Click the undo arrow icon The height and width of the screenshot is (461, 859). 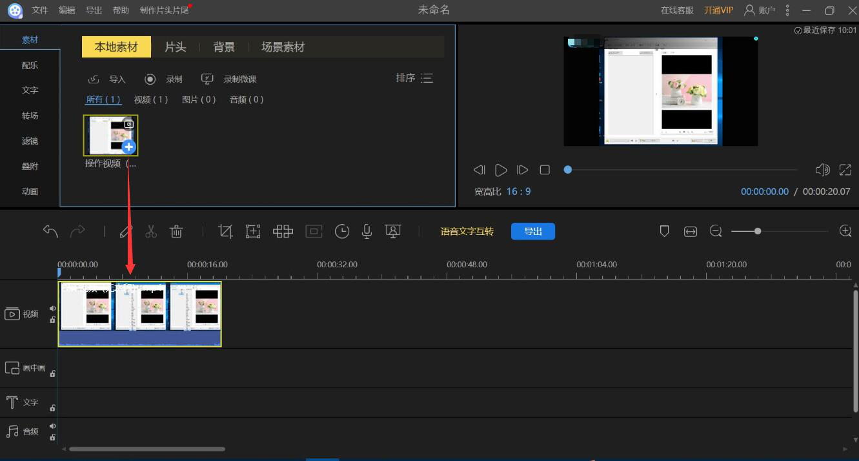pos(50,232)
